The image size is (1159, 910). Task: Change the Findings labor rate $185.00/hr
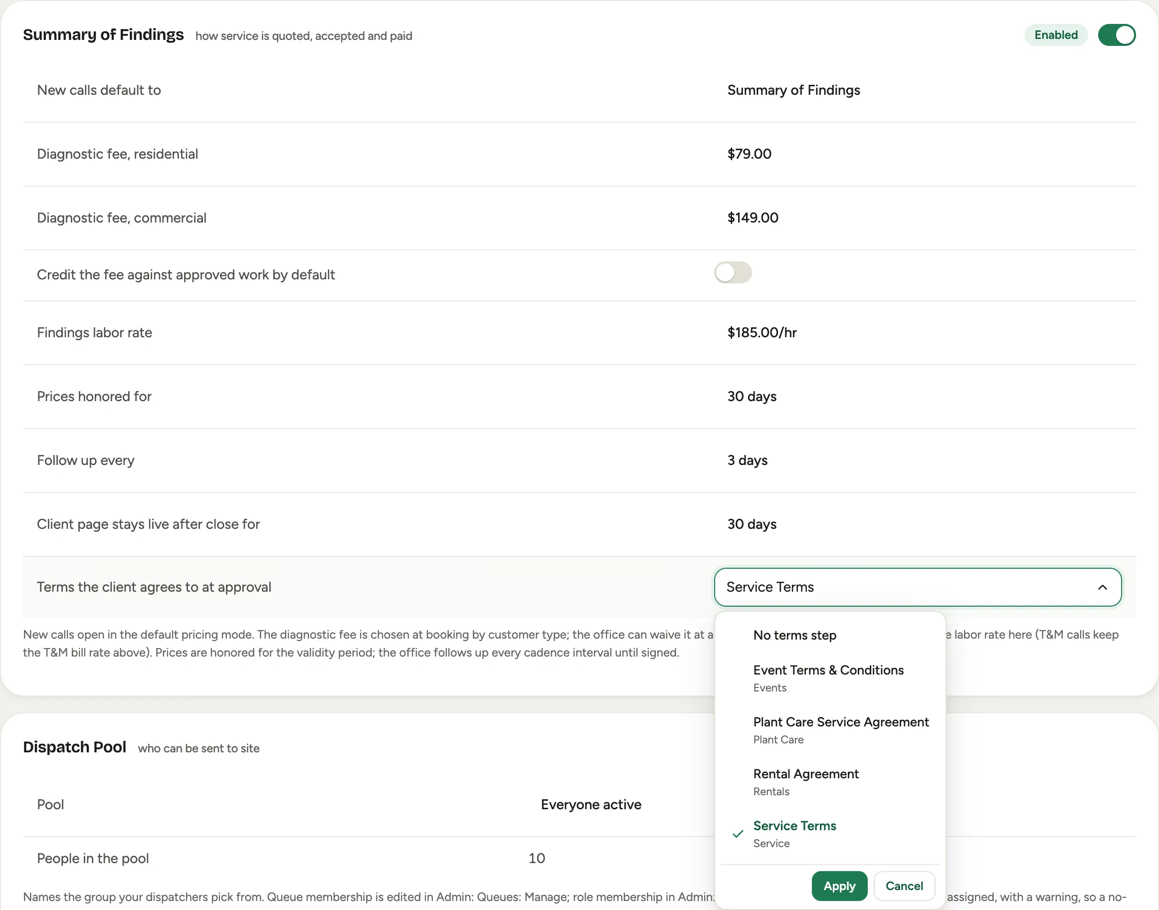(x=762, y=332)
